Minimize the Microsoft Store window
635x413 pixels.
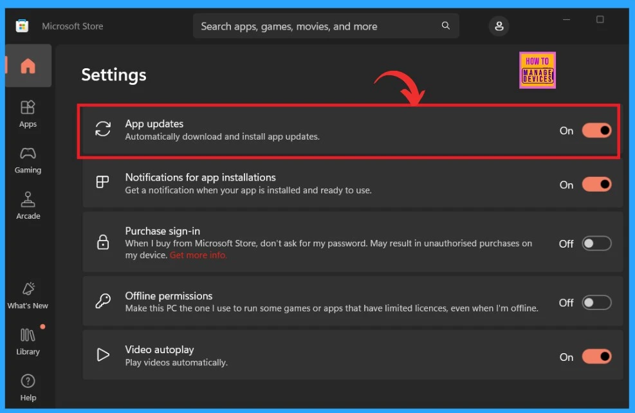click(567, 19)
